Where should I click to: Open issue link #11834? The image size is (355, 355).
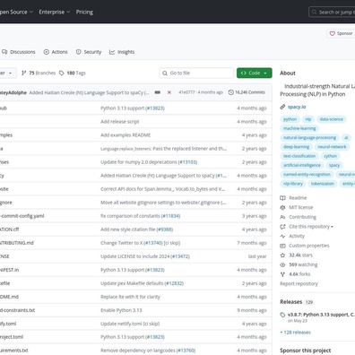coord(170,216)
